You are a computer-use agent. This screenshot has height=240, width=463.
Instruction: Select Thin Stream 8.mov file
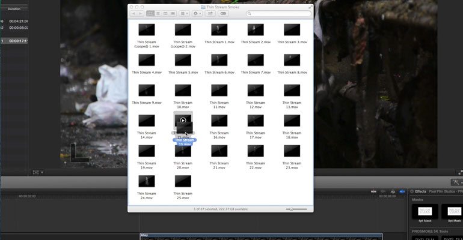pos(292,64)
